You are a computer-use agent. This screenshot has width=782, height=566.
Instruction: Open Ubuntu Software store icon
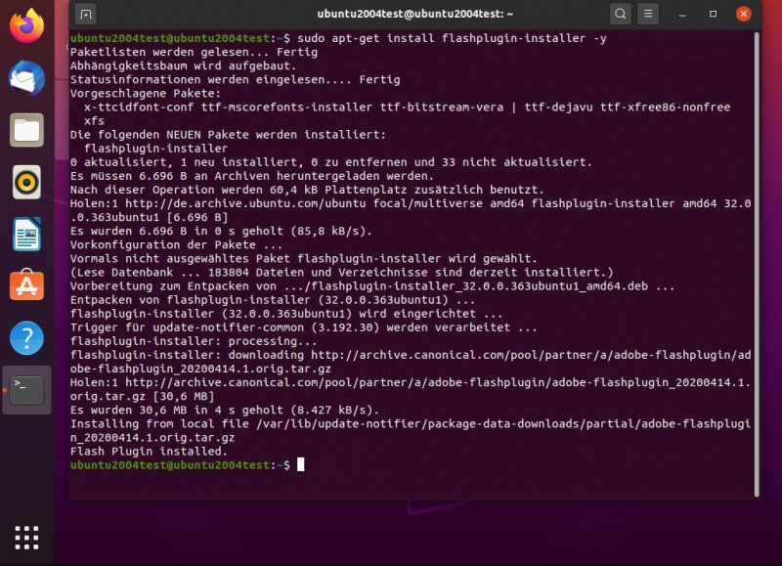[x=26, y=285]
